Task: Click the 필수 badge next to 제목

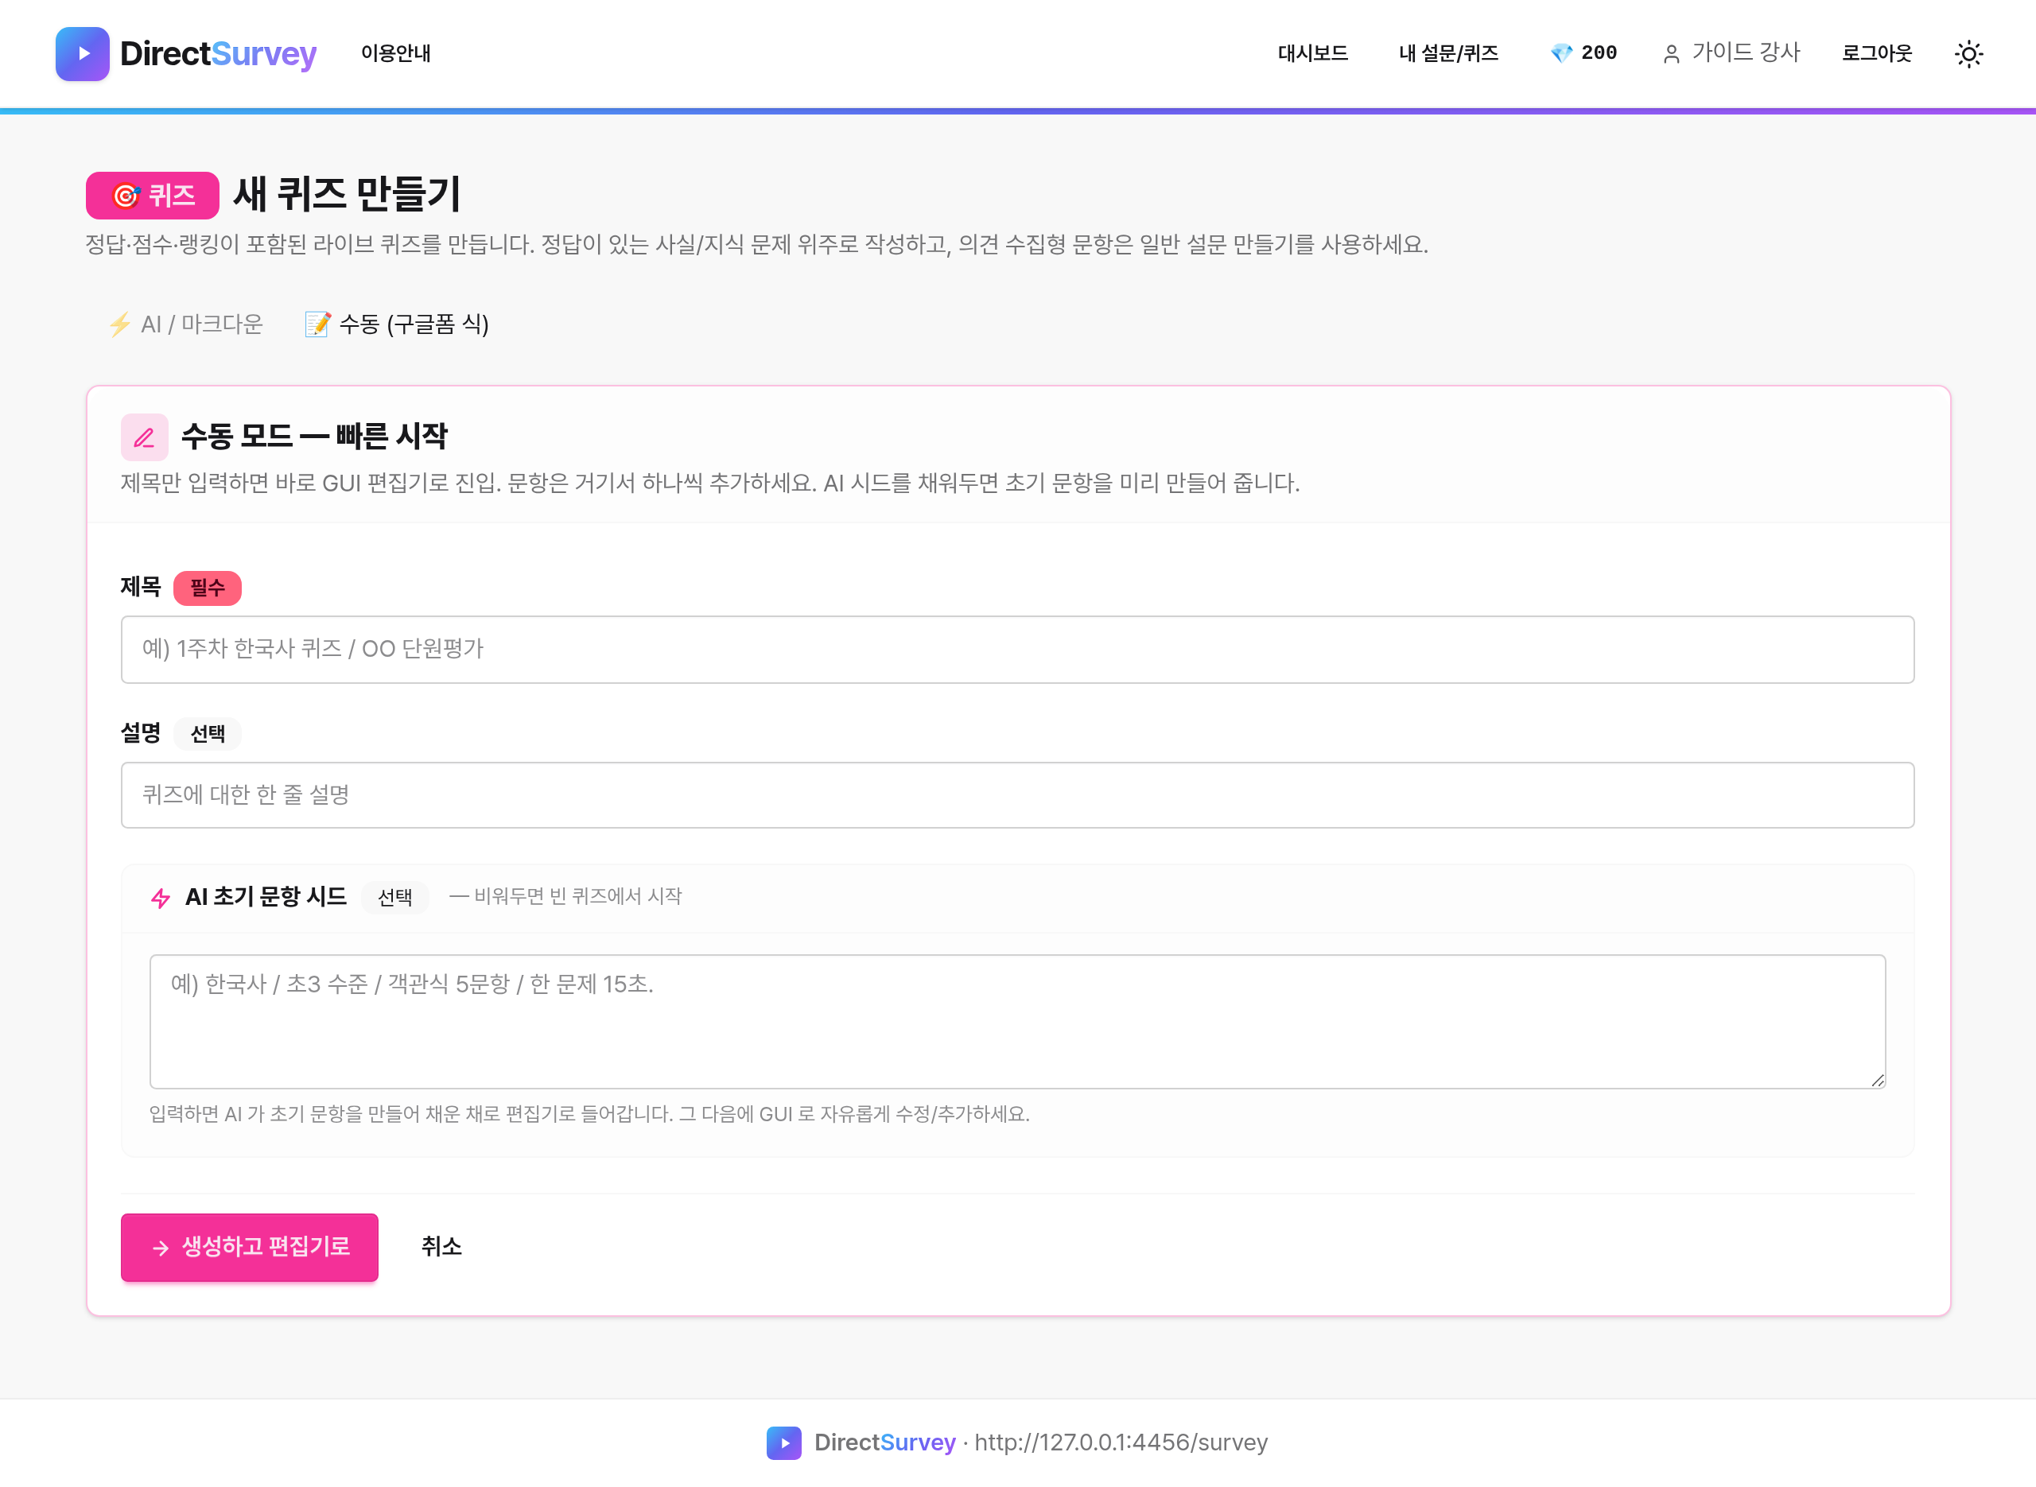Action: [207, 588]
